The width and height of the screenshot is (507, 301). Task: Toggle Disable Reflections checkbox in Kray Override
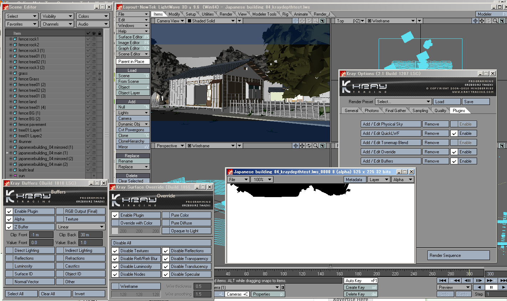166,251
